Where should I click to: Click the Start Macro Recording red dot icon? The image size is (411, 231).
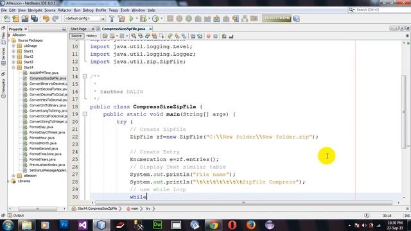point(208,36)
